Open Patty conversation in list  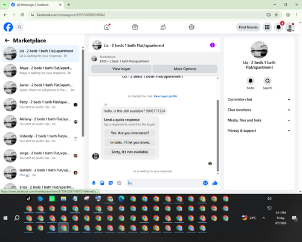40,105
